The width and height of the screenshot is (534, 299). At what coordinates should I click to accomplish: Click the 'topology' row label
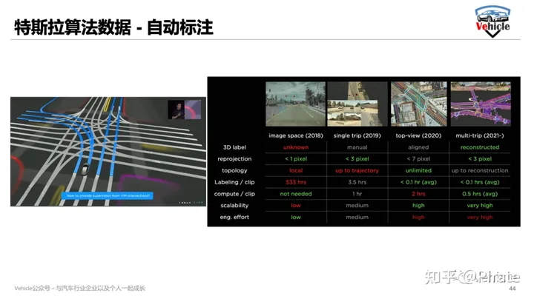point(234,170)
